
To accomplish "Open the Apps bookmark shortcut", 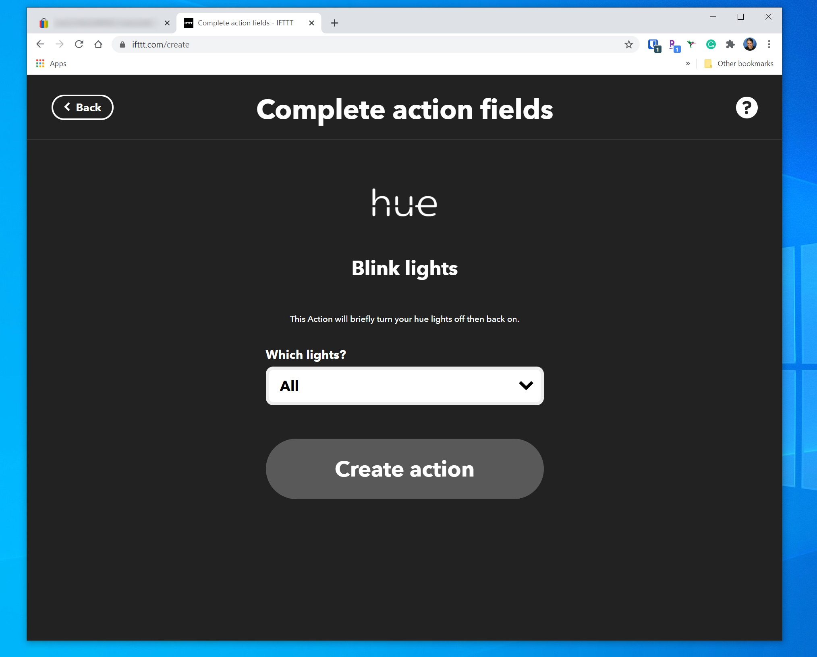I will pyautogui.click(x=51, y=64).
